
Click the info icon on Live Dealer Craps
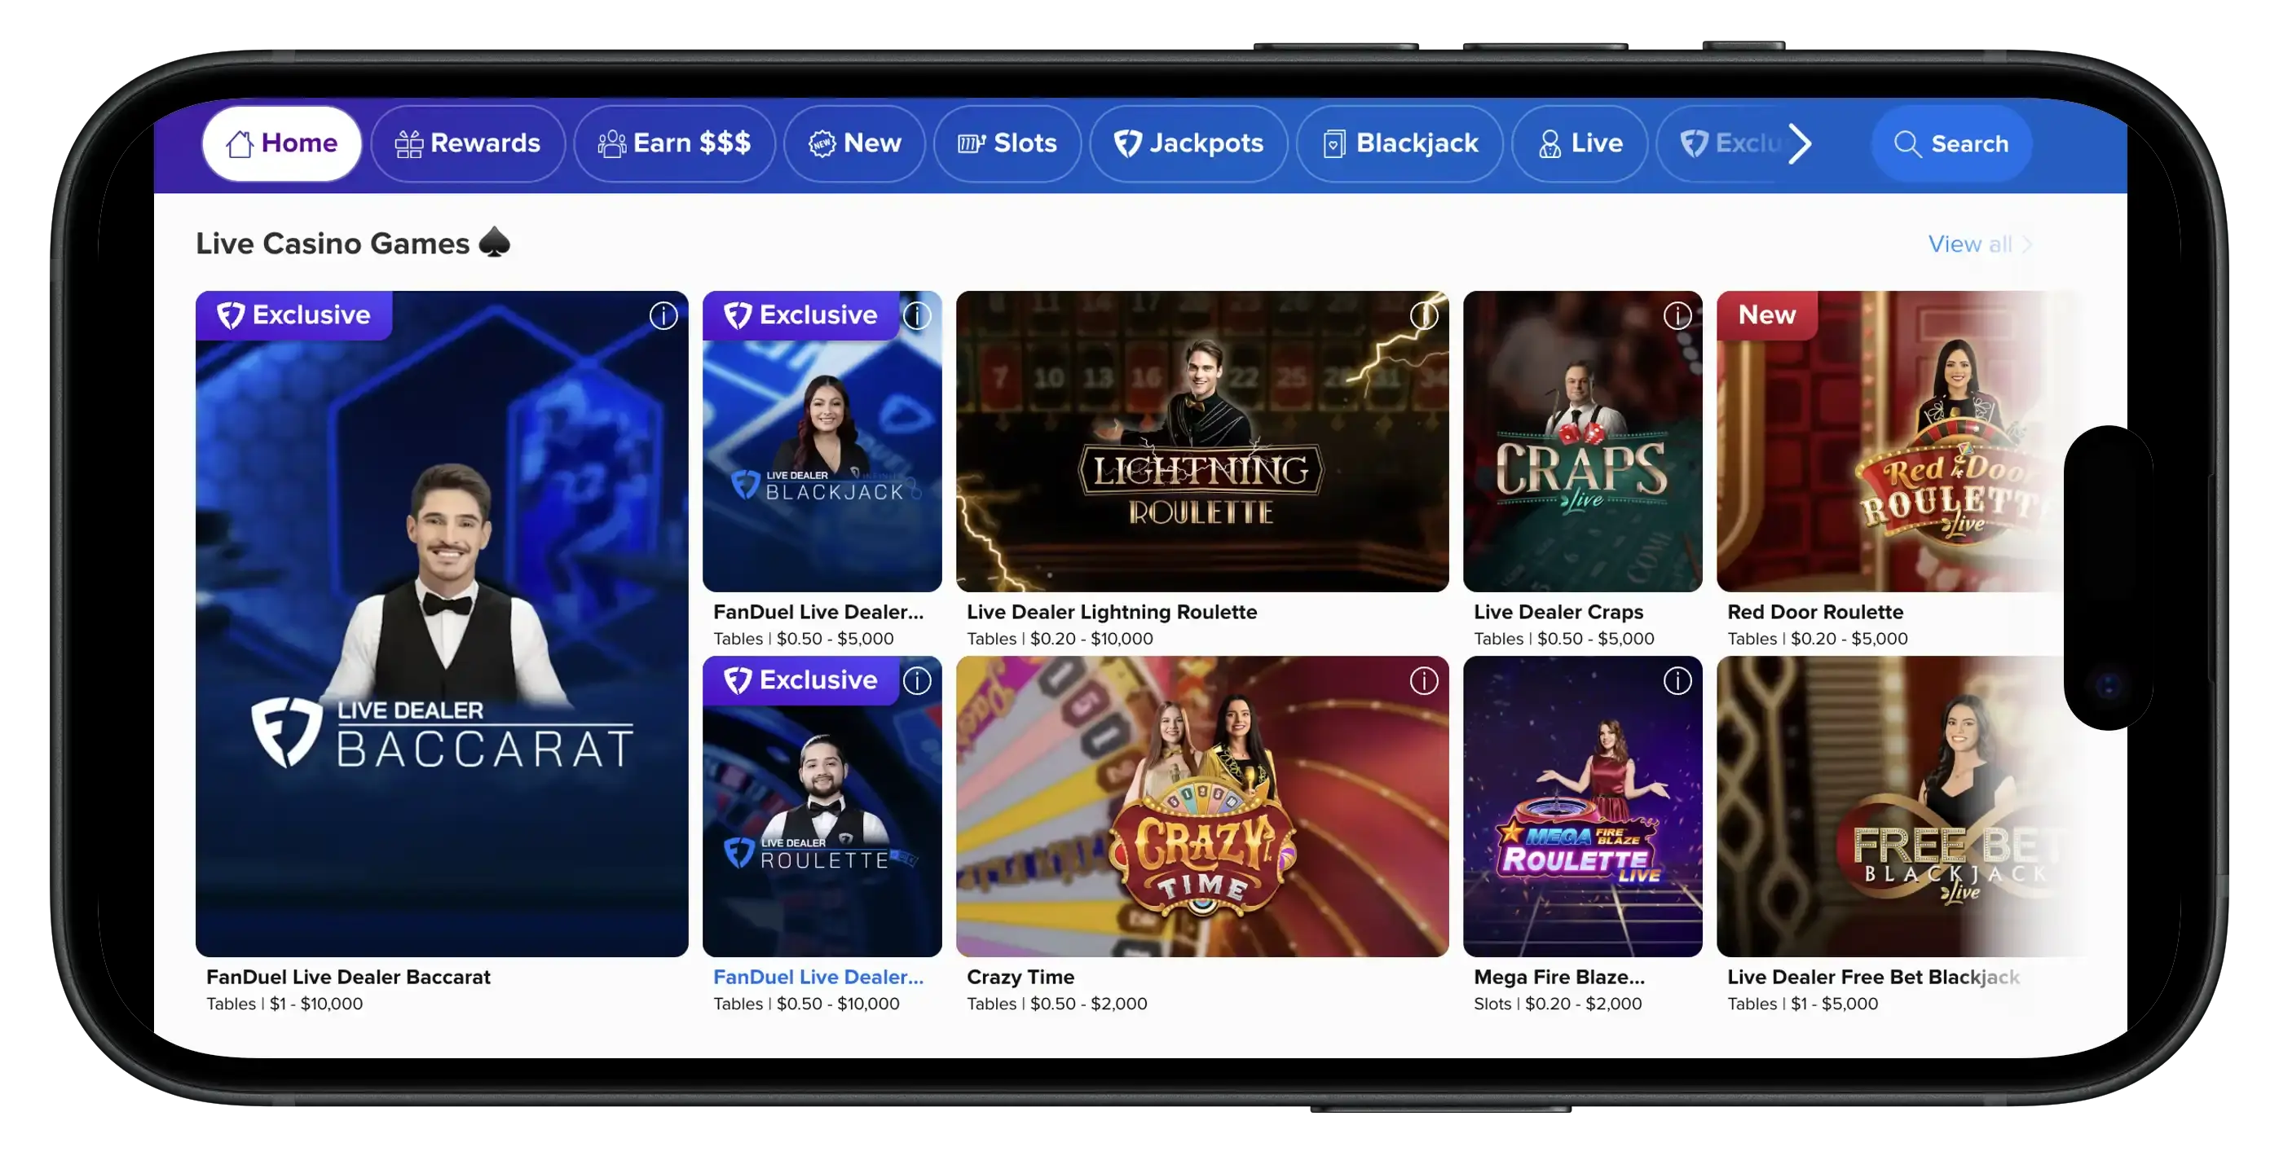tap(1677, 315)
